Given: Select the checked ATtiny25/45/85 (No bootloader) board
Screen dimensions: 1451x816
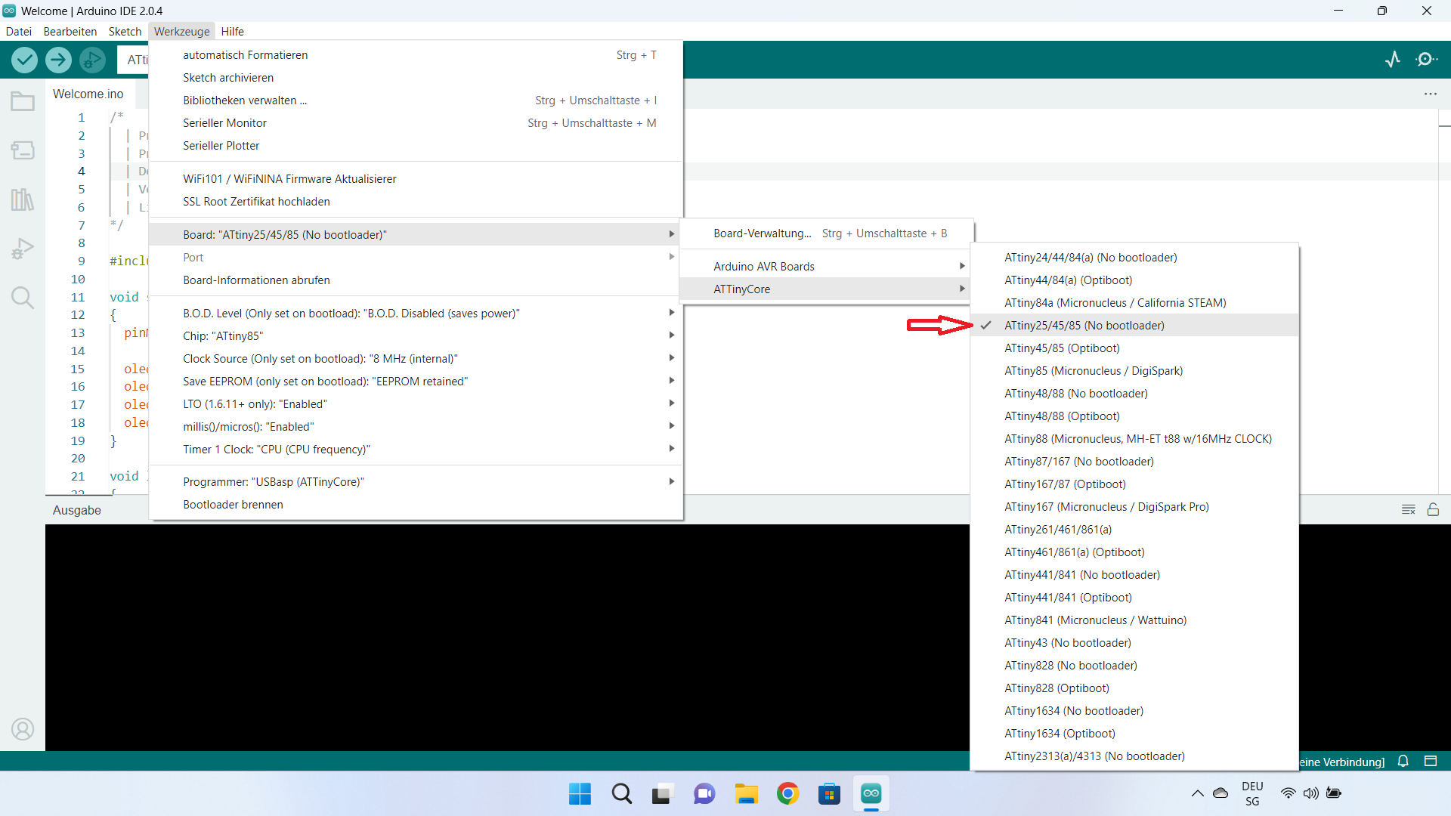Looking at the screenshot, I should pyautogui.click(x=1084, y=326).
